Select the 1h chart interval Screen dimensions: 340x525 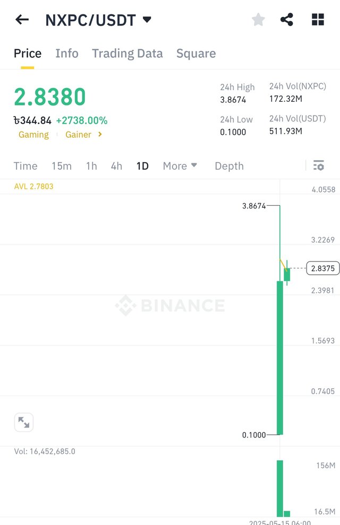(91, 166)
